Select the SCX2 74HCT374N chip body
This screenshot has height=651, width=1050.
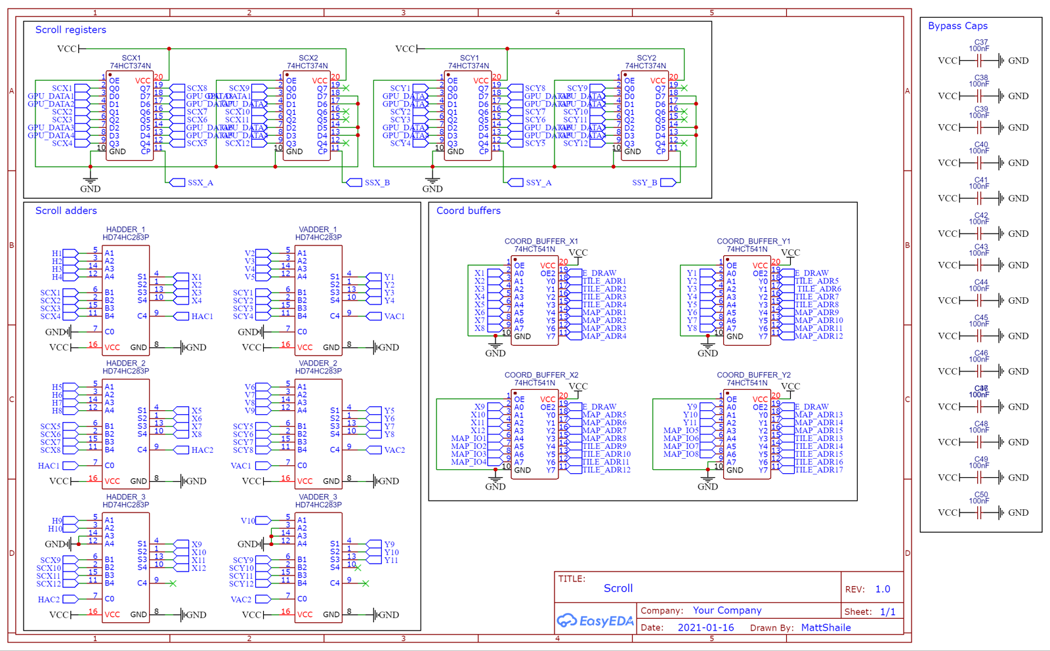(306, 115)
